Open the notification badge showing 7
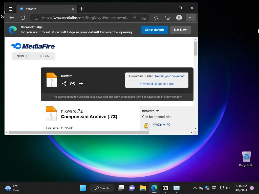Viewport: 259px width, 194px height. click(x=252, y=188)
